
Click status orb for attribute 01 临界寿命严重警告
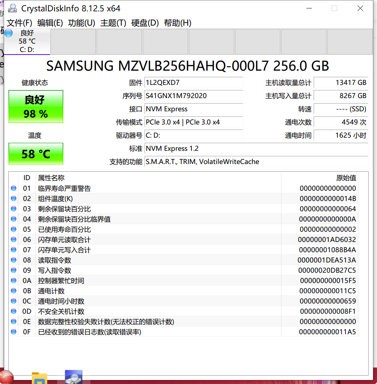pos(14,188)
